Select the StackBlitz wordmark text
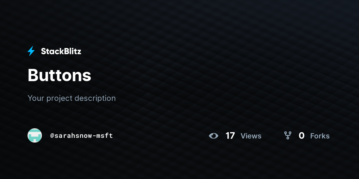Screen dimensions: 359x179 (x=61, y=51)
